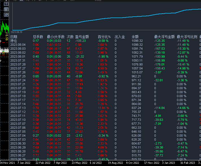The height and width of the screenshot is (166, 201).
Task: Click the 7 Jan 2022 time axis label
Action: pyautogui.click(x=24, y=163)
